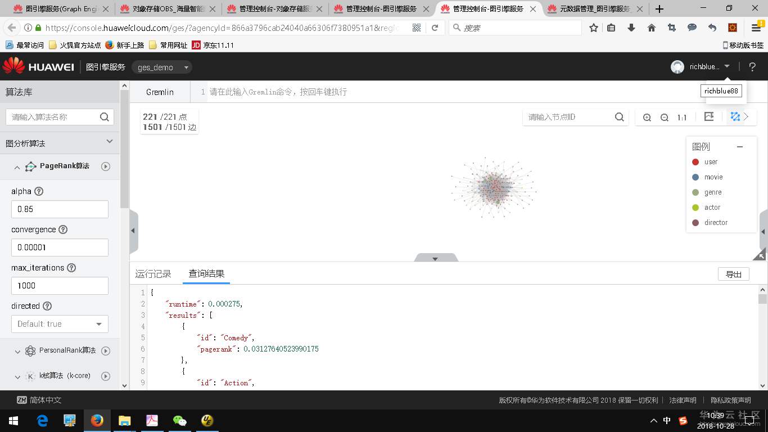Switch to the 运行记录 tab

point(152,273)
